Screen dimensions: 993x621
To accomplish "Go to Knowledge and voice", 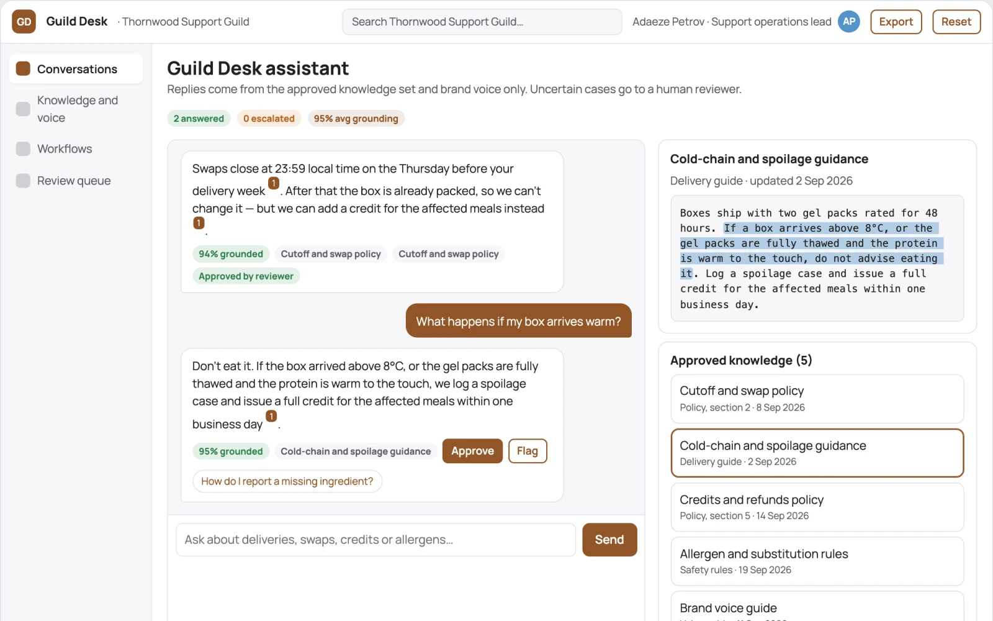I will [x=76, y=109].
